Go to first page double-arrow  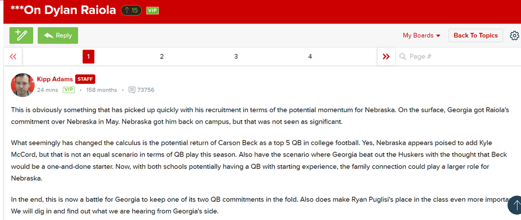point(13,56)
